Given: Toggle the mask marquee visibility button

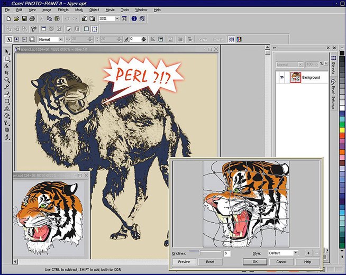Looking at the screenshot, I should (x=94, y=29).
